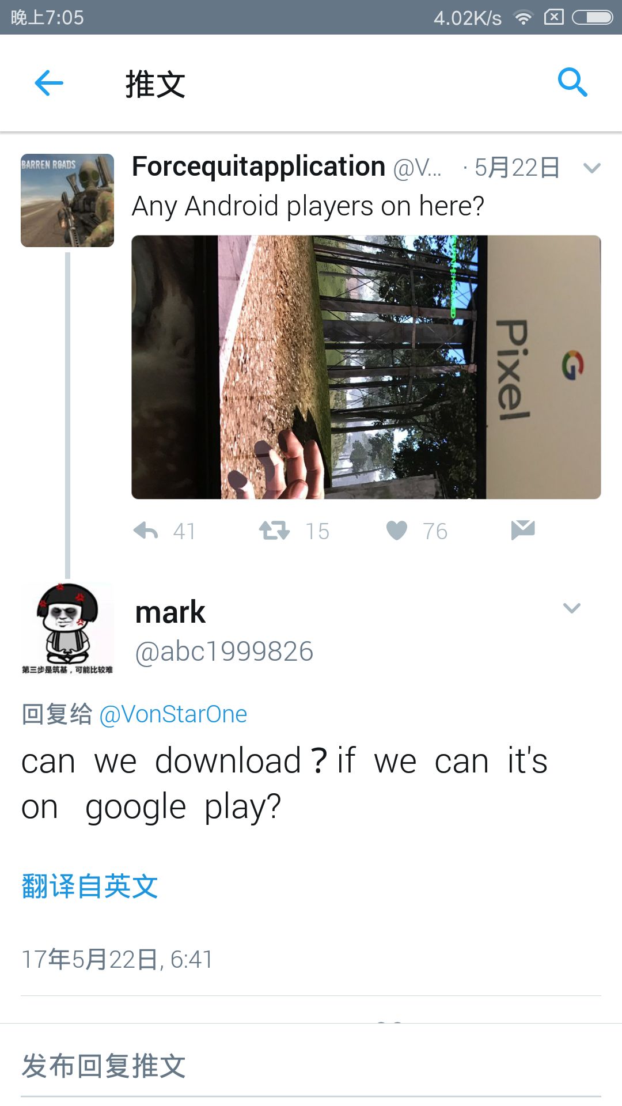Tap the battery indicator in status bar
Screen dimensions: 622x1106
[592, 18]
